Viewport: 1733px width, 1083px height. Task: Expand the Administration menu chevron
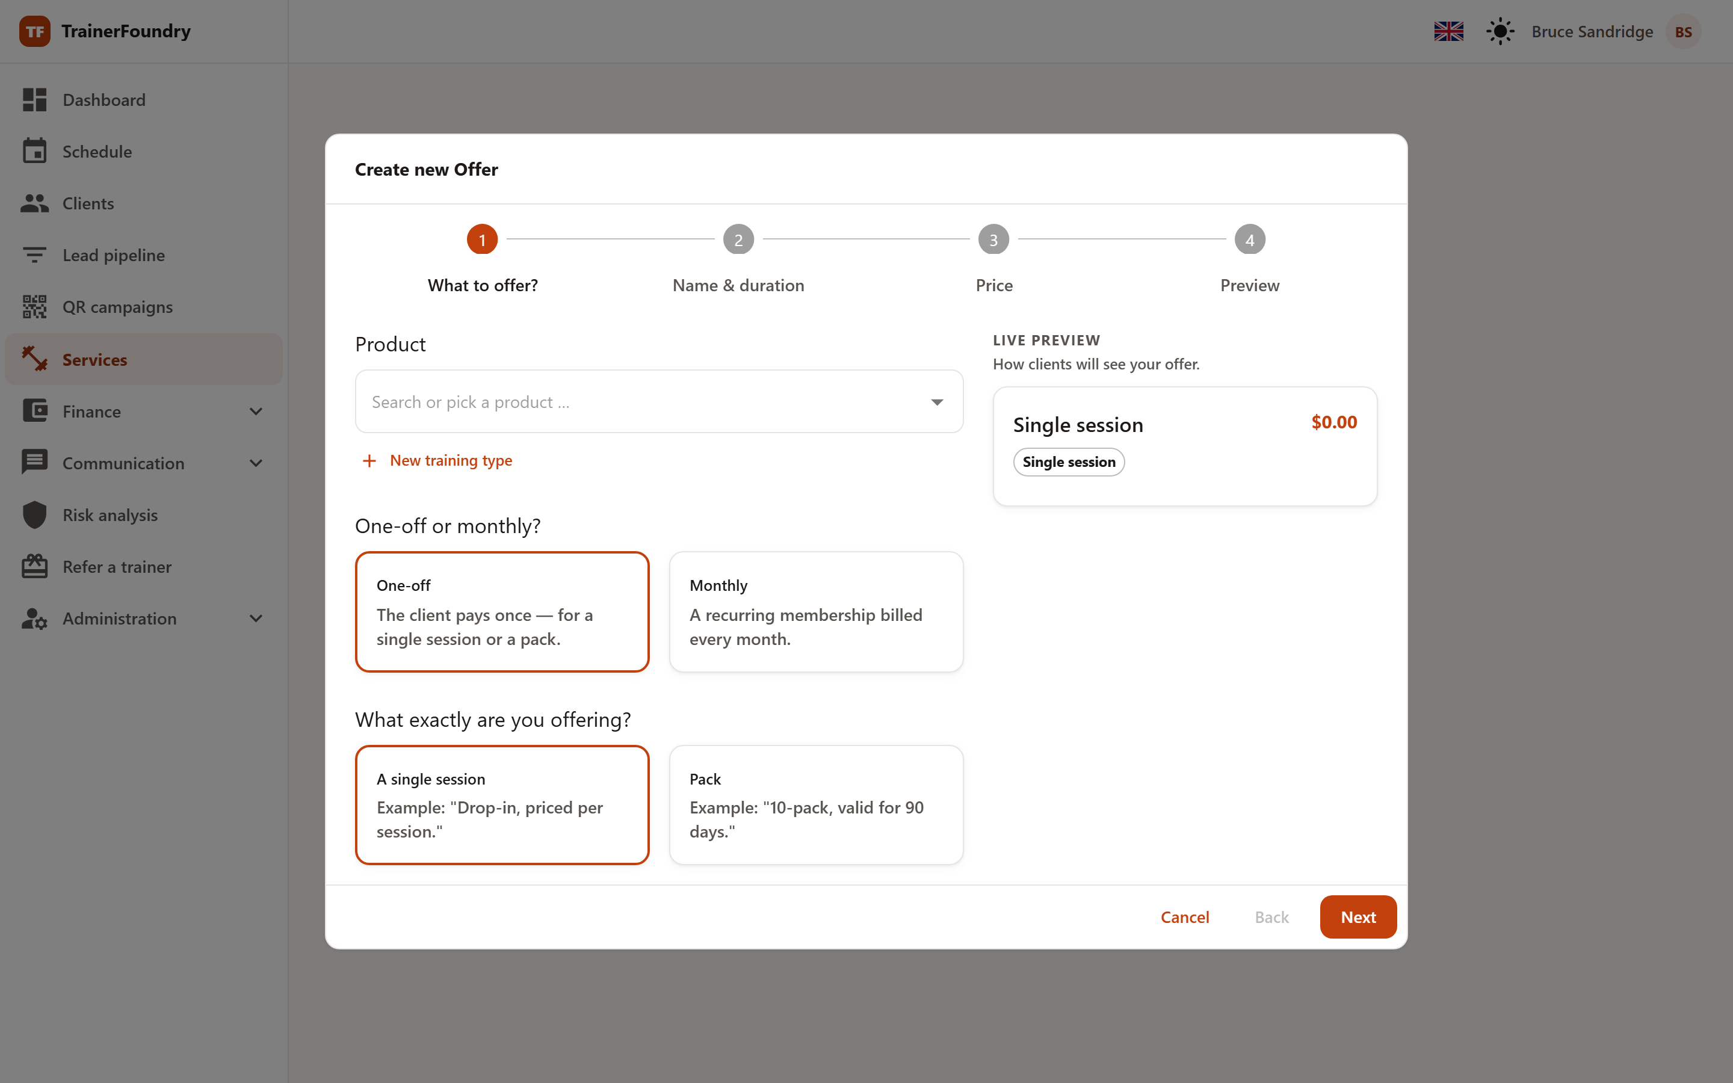256,618
